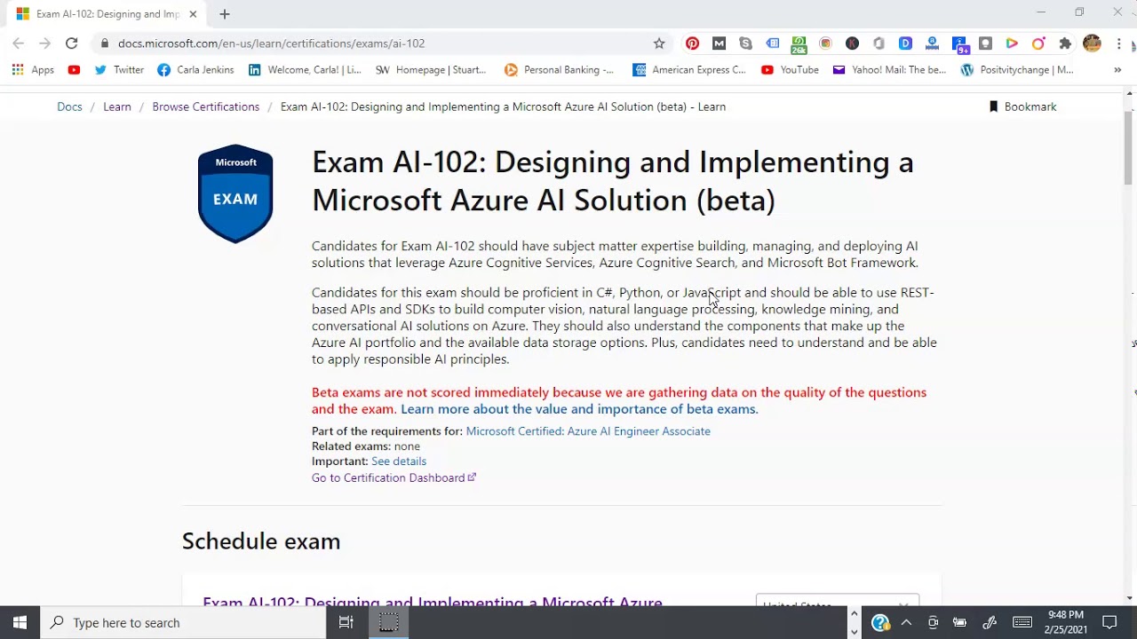Click the green 26k extension badge

(799, 43)
